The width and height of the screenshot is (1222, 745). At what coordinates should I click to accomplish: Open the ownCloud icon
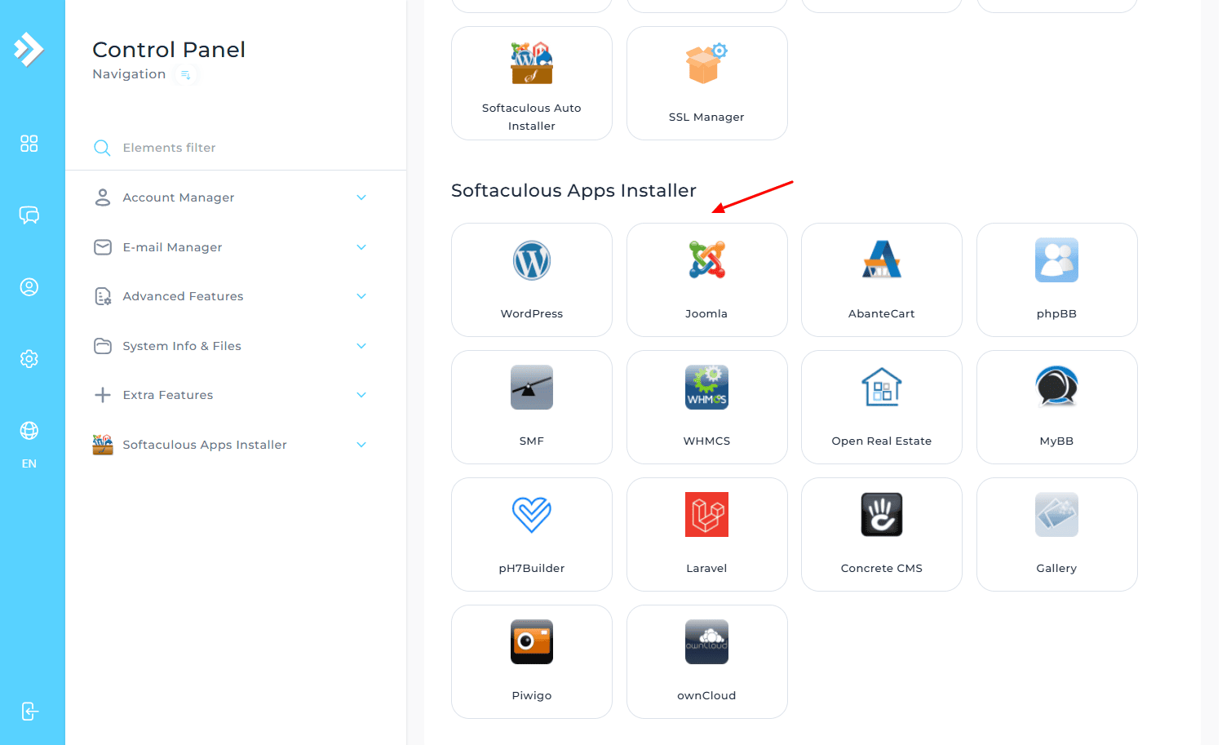(x=706, y=642)
